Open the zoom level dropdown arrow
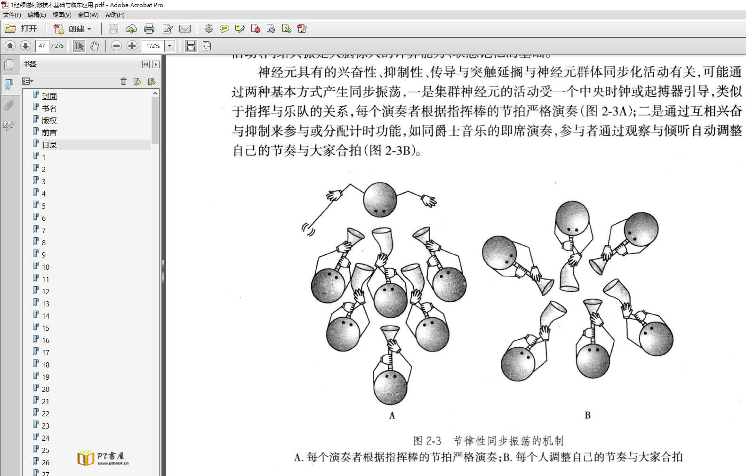Screen dimensions: 746x476 point(170,46)
